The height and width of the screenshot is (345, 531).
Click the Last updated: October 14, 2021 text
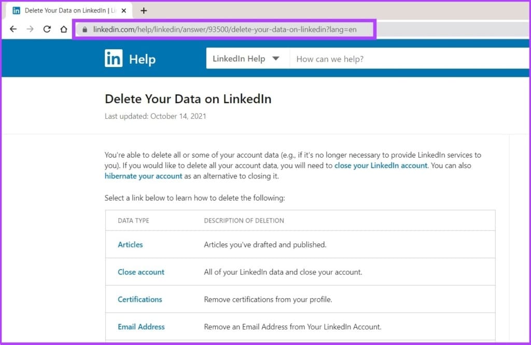156,116
